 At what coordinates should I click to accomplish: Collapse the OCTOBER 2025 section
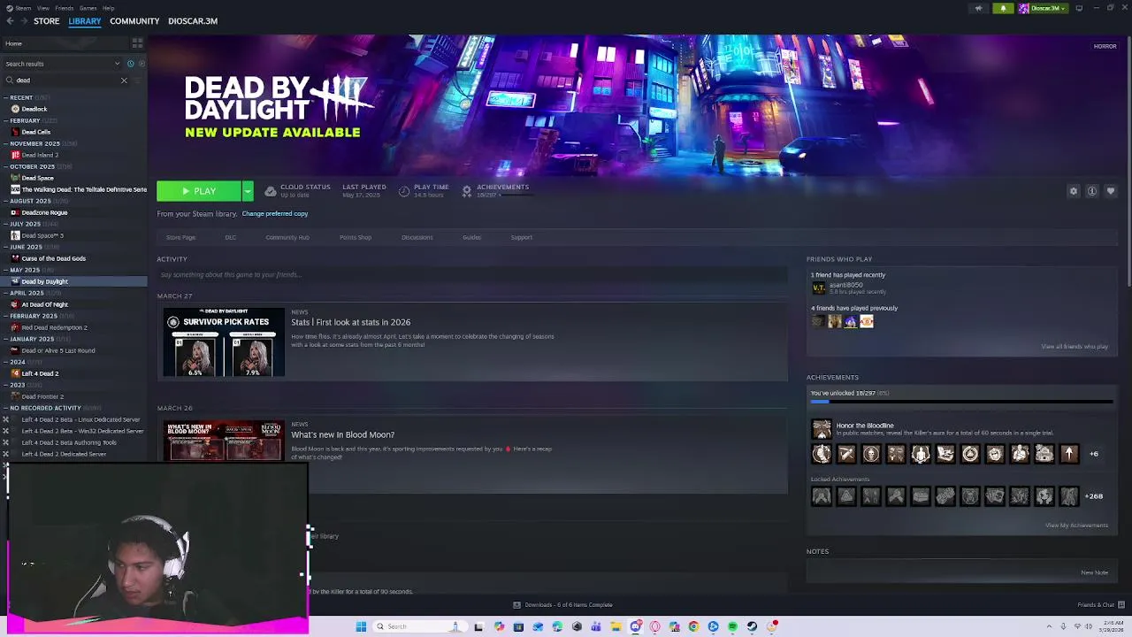tap(6, 167)
